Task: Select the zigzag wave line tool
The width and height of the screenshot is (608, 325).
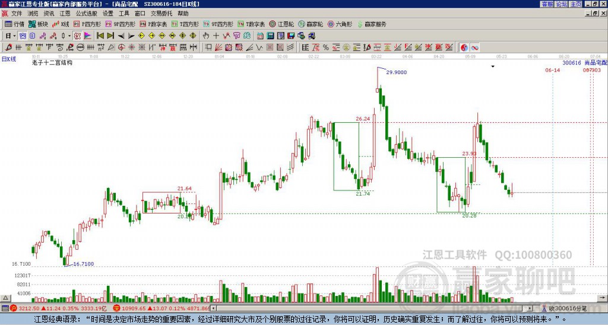Action: coord(259,47)
